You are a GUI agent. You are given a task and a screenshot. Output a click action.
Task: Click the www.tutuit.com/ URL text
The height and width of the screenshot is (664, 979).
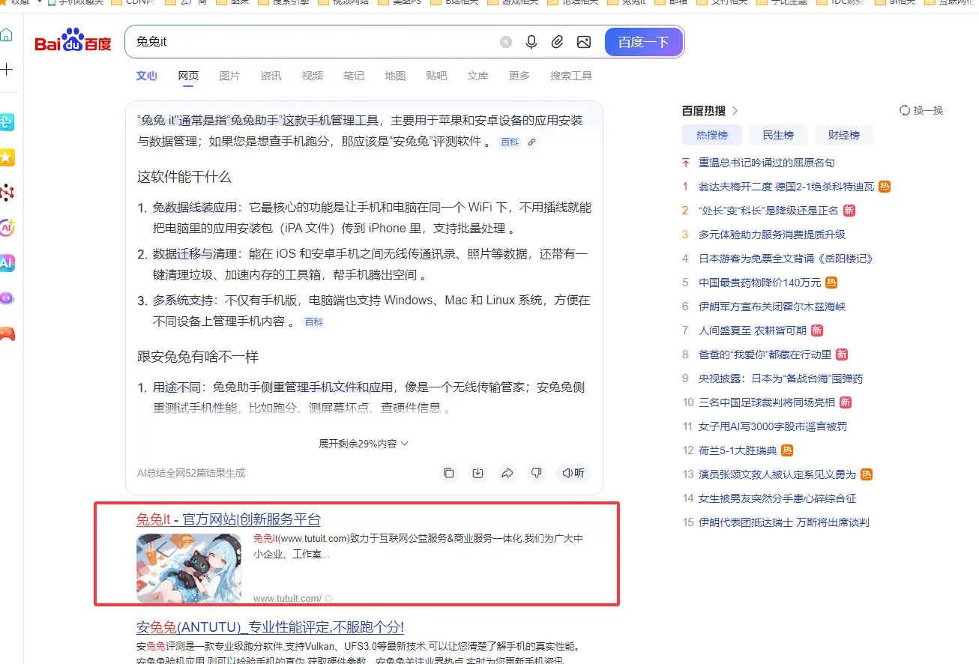287,599
